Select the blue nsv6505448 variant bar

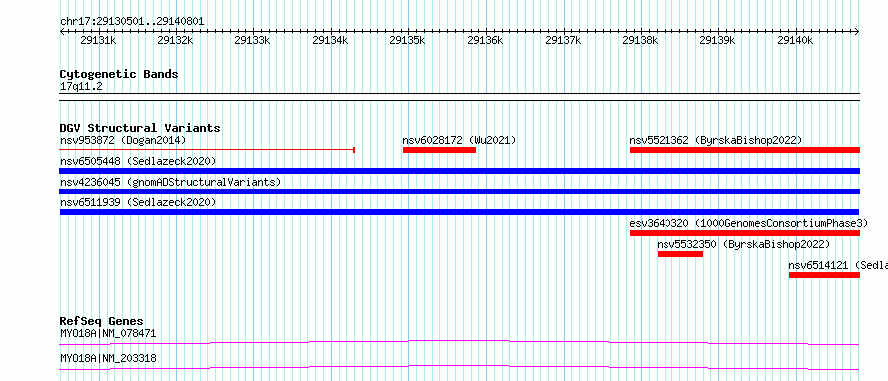[x=460, y=171]
